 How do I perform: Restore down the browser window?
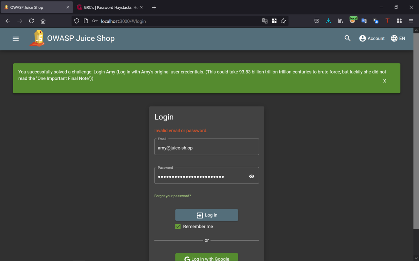tap(396, 7)
